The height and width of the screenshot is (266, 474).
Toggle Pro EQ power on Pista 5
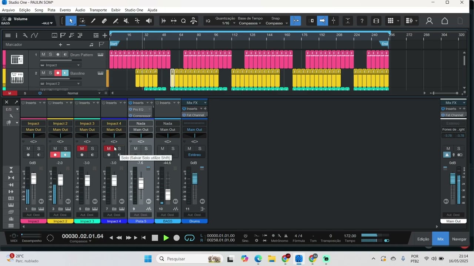[x=131, y=109]
